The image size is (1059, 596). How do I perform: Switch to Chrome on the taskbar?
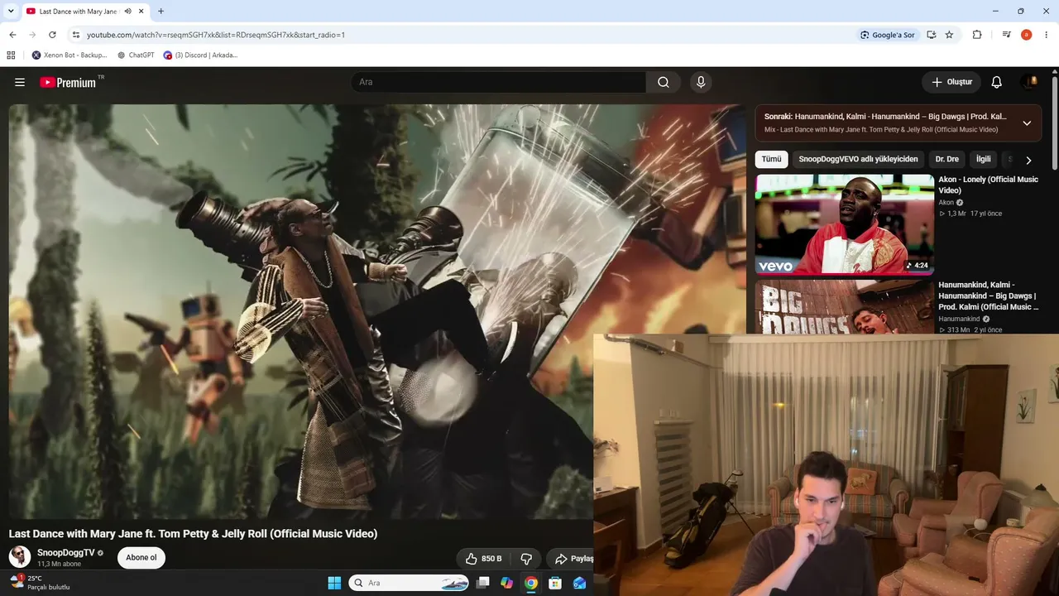click(531, 583)
